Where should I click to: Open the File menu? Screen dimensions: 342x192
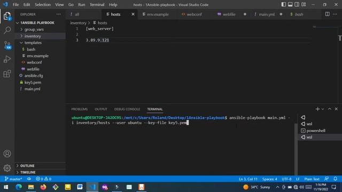(x=15, y=5)
